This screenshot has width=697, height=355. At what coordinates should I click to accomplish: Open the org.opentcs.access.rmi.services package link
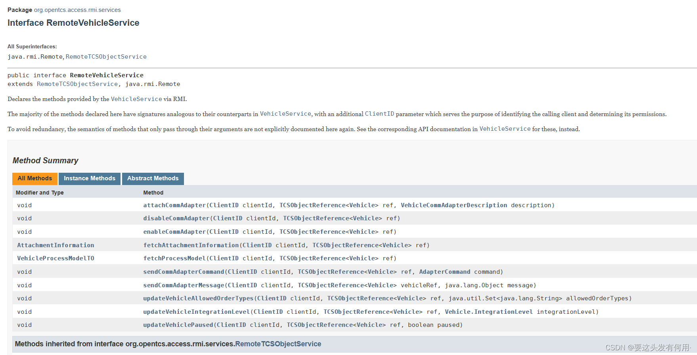pyautogui.click(x=77, y=10)
